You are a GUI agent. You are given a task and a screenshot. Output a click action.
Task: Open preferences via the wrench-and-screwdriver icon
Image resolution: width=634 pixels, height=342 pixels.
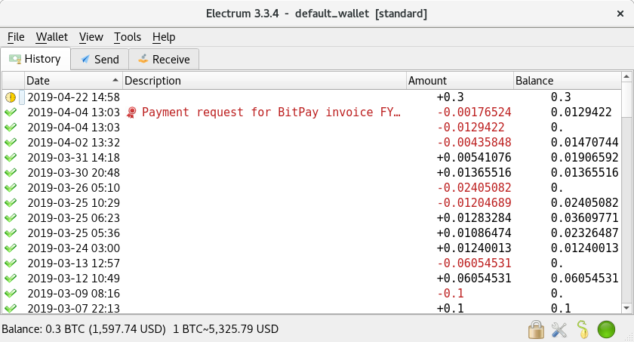pyautogui.click(x=559, y=329)
